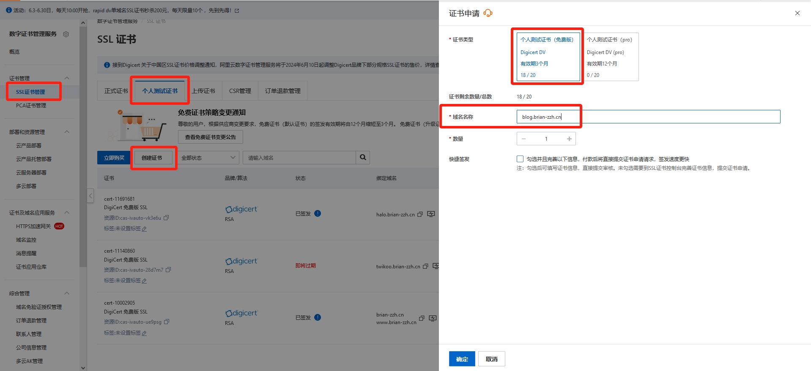The image size is (811, 371).
Task: Click the 取消 button
Action: (492, 359)
